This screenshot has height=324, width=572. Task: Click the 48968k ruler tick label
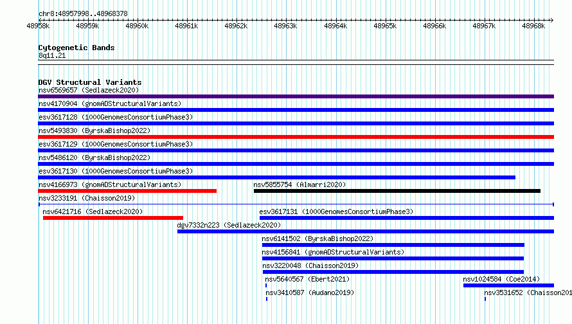coord(533,26)
